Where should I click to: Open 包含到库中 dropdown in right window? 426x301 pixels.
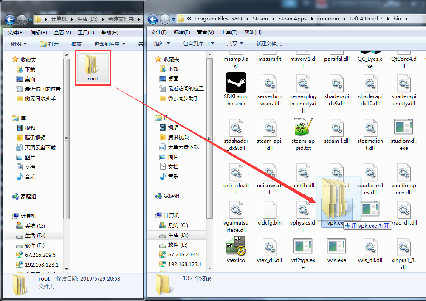[x=199, y=43]
